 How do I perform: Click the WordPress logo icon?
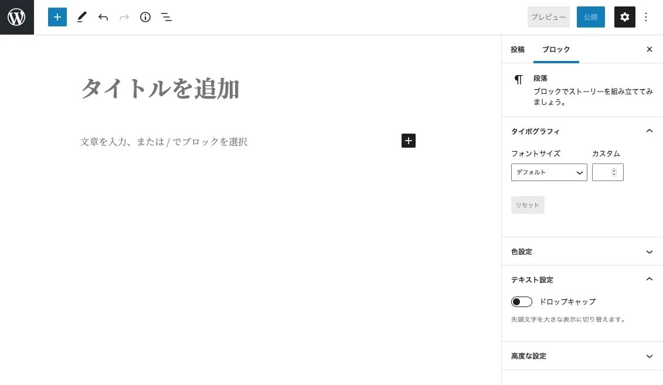tap(17, 18)
